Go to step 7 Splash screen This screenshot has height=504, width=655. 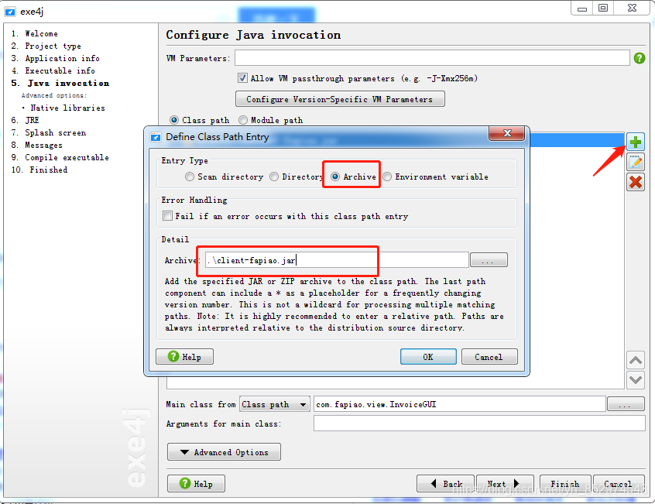[x=49, y=133]
